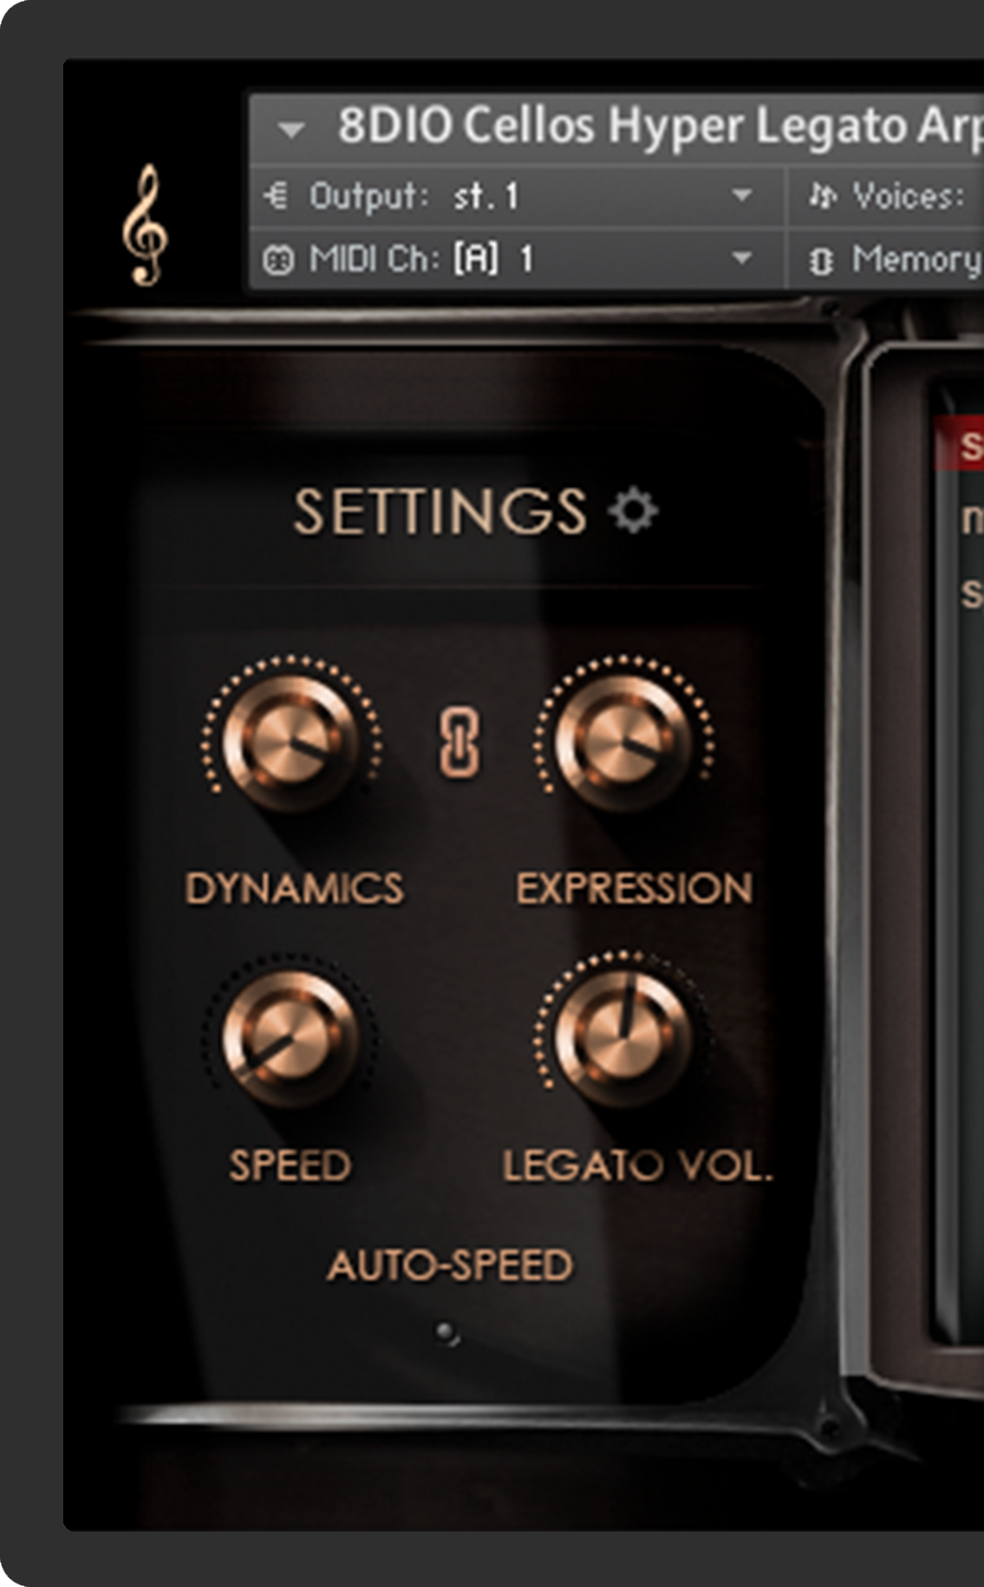This screenshot has height=1587, width=984.
Task: Toggle the Auto-Speed LED button
Action: click(x=447, y=1333)
